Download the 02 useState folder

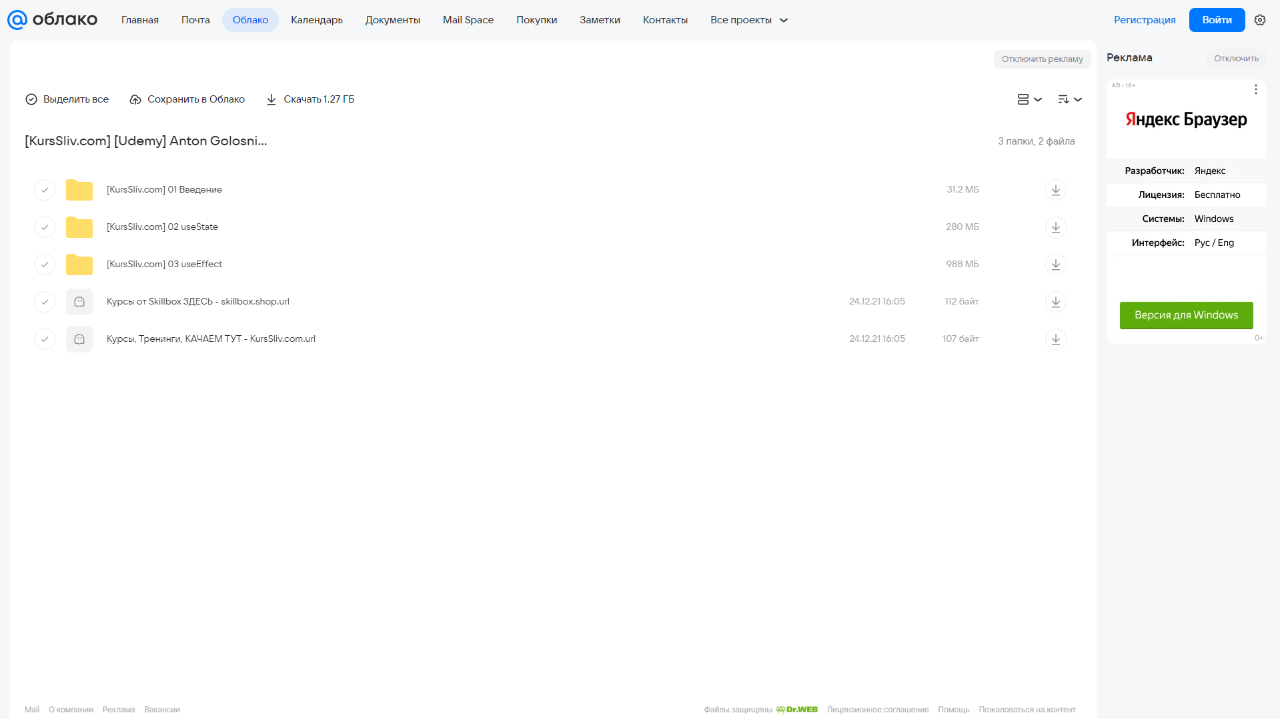click(1055, 227)
